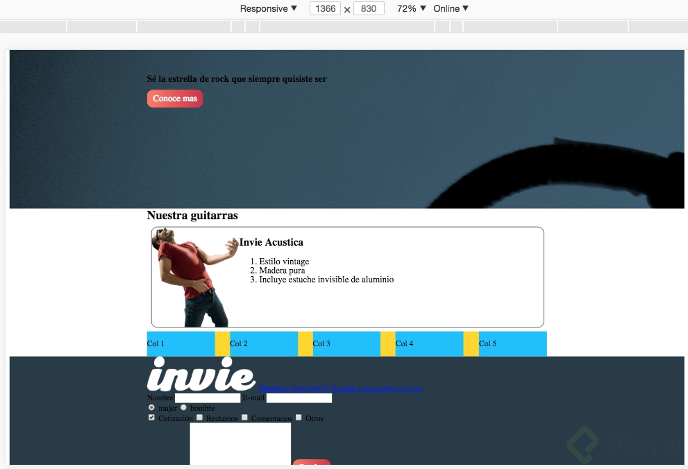The image size is (688, 469).
Task: Enable the Comentarios checkbox
Action: 245,418
